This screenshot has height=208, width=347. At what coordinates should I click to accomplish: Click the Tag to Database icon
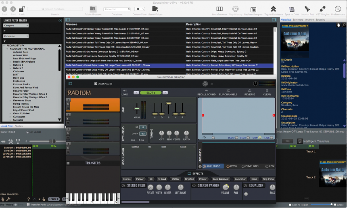click(x=274, y=9)
